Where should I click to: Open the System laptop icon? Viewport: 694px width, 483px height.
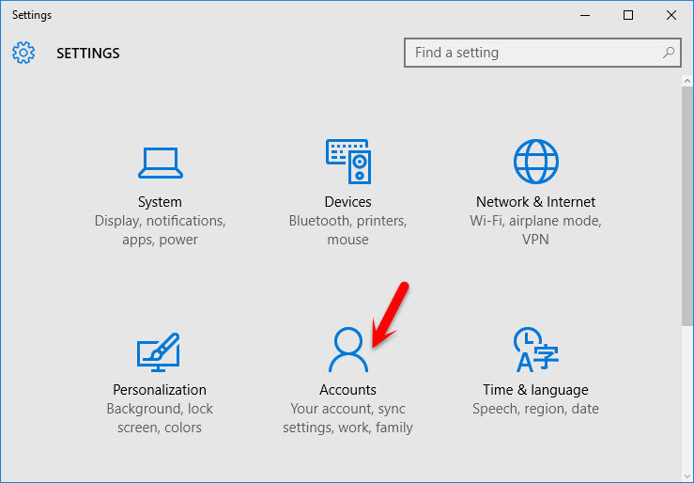pos(161,163)
